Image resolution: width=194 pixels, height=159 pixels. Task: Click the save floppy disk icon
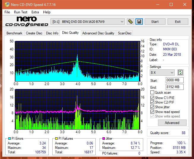pyautogui.click(x=139, y=22)
